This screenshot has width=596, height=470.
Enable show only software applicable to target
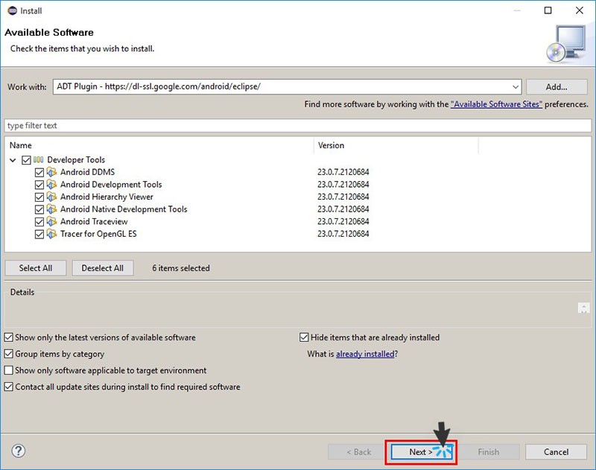(9, 370)
